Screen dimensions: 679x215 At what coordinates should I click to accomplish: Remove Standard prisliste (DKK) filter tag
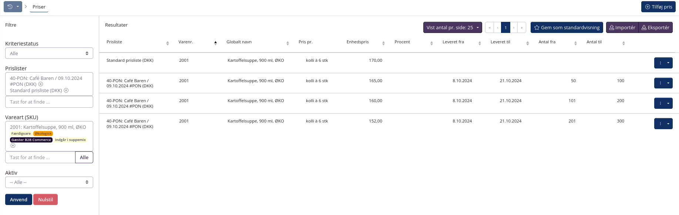coord(66,91)
